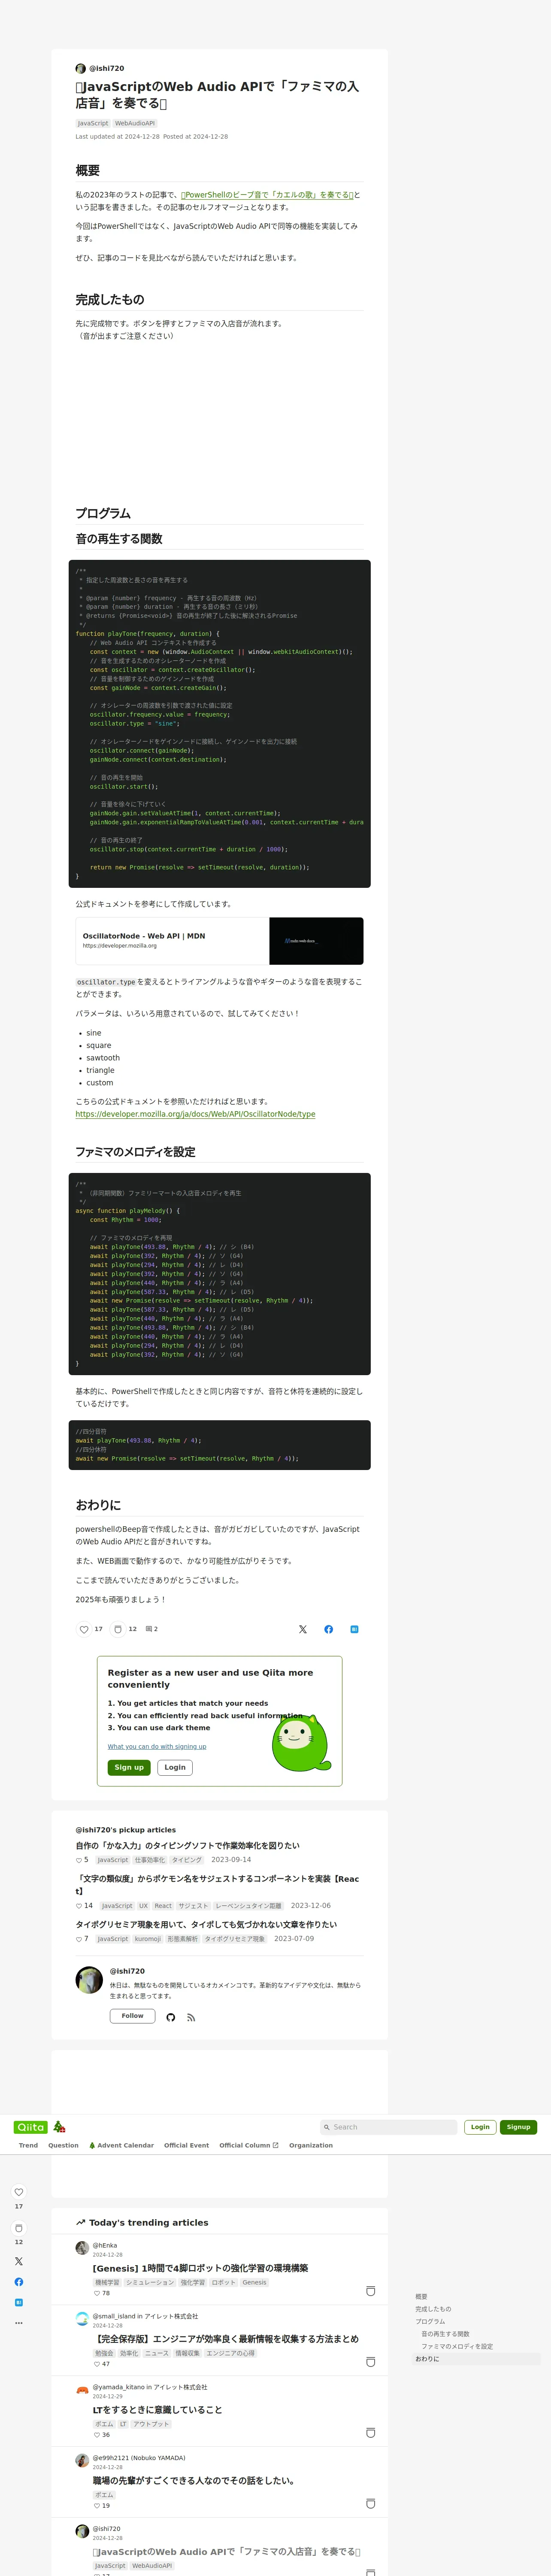The width and height of the screenshot is (551, 2576).
Task: Share on X from the left sidebar
Action: click(18, 2261)
